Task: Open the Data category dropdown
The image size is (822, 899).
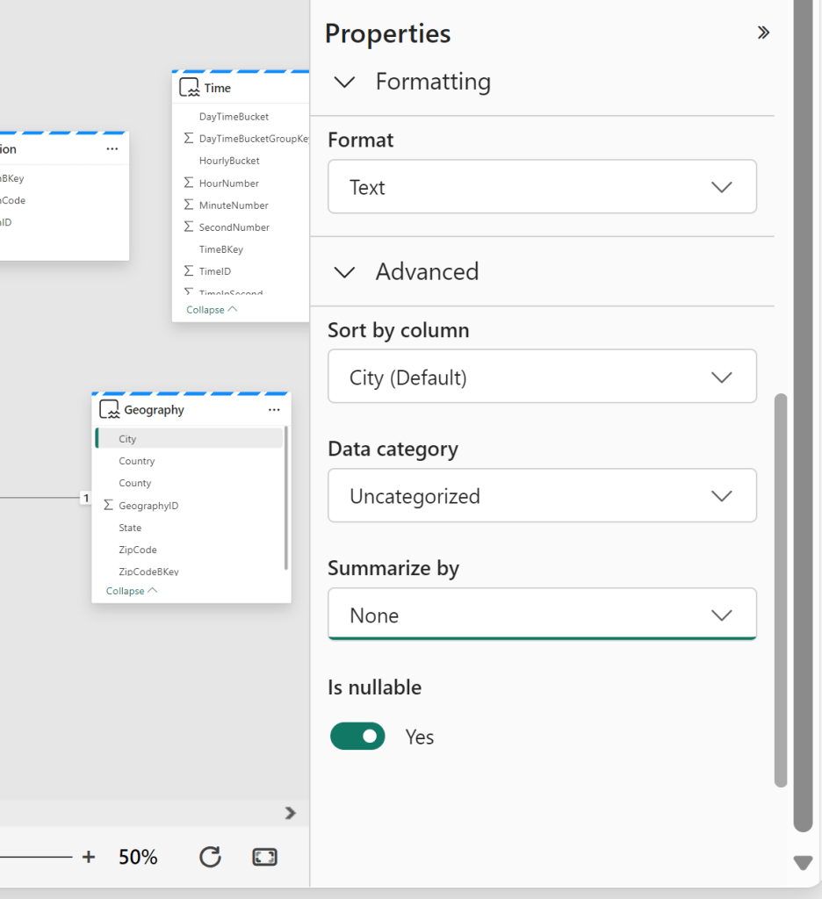Action: click(x=542, y=496)
